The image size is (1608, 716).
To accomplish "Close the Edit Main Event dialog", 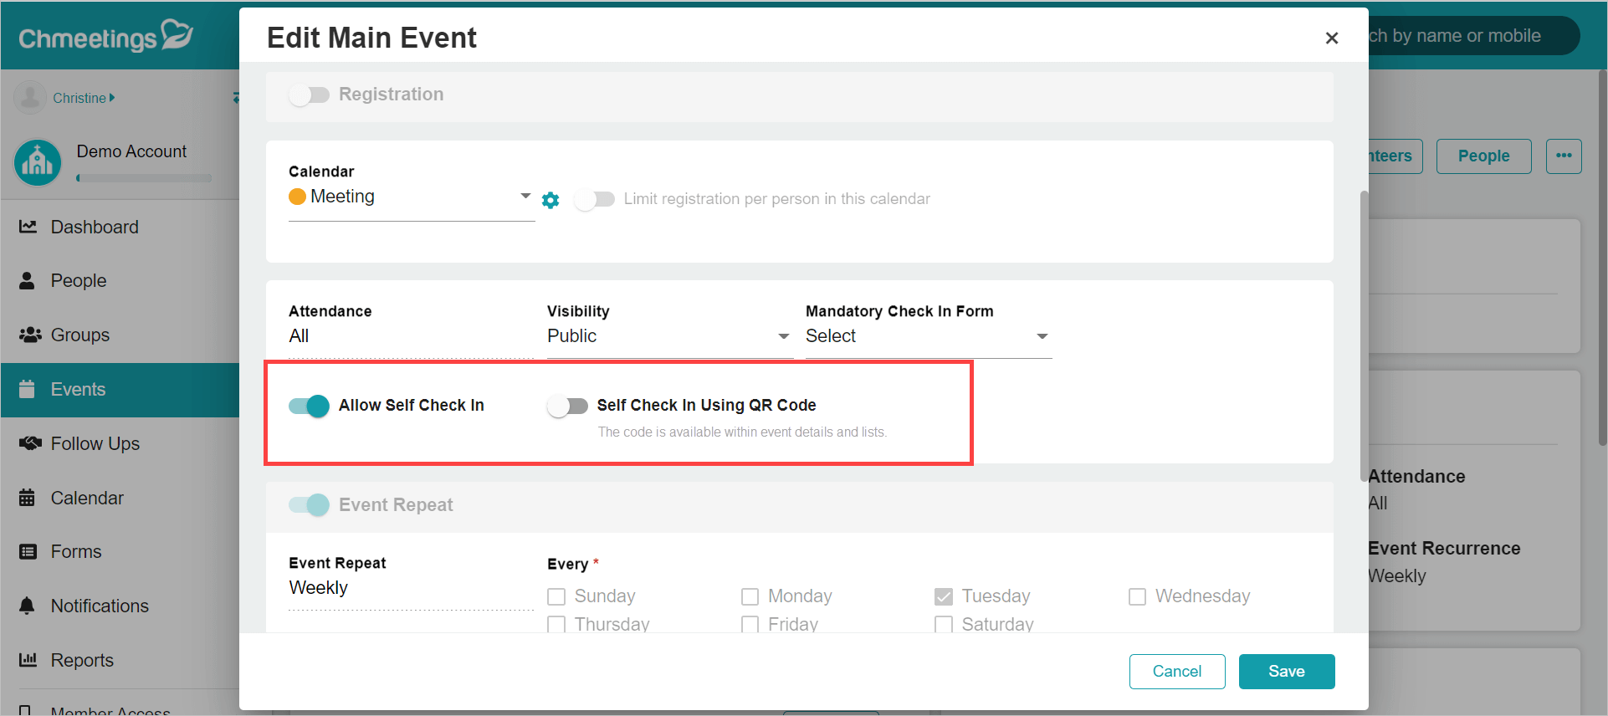I will point(1332,38).
